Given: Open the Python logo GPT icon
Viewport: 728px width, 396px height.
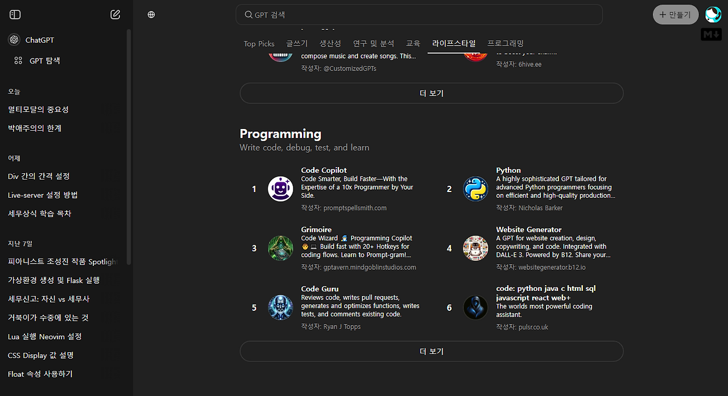Looking at the screenshot, I should point(475,189).
